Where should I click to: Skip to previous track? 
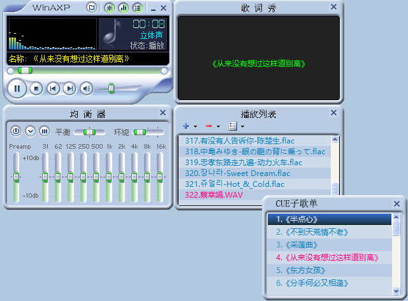[x=53, y=89]
